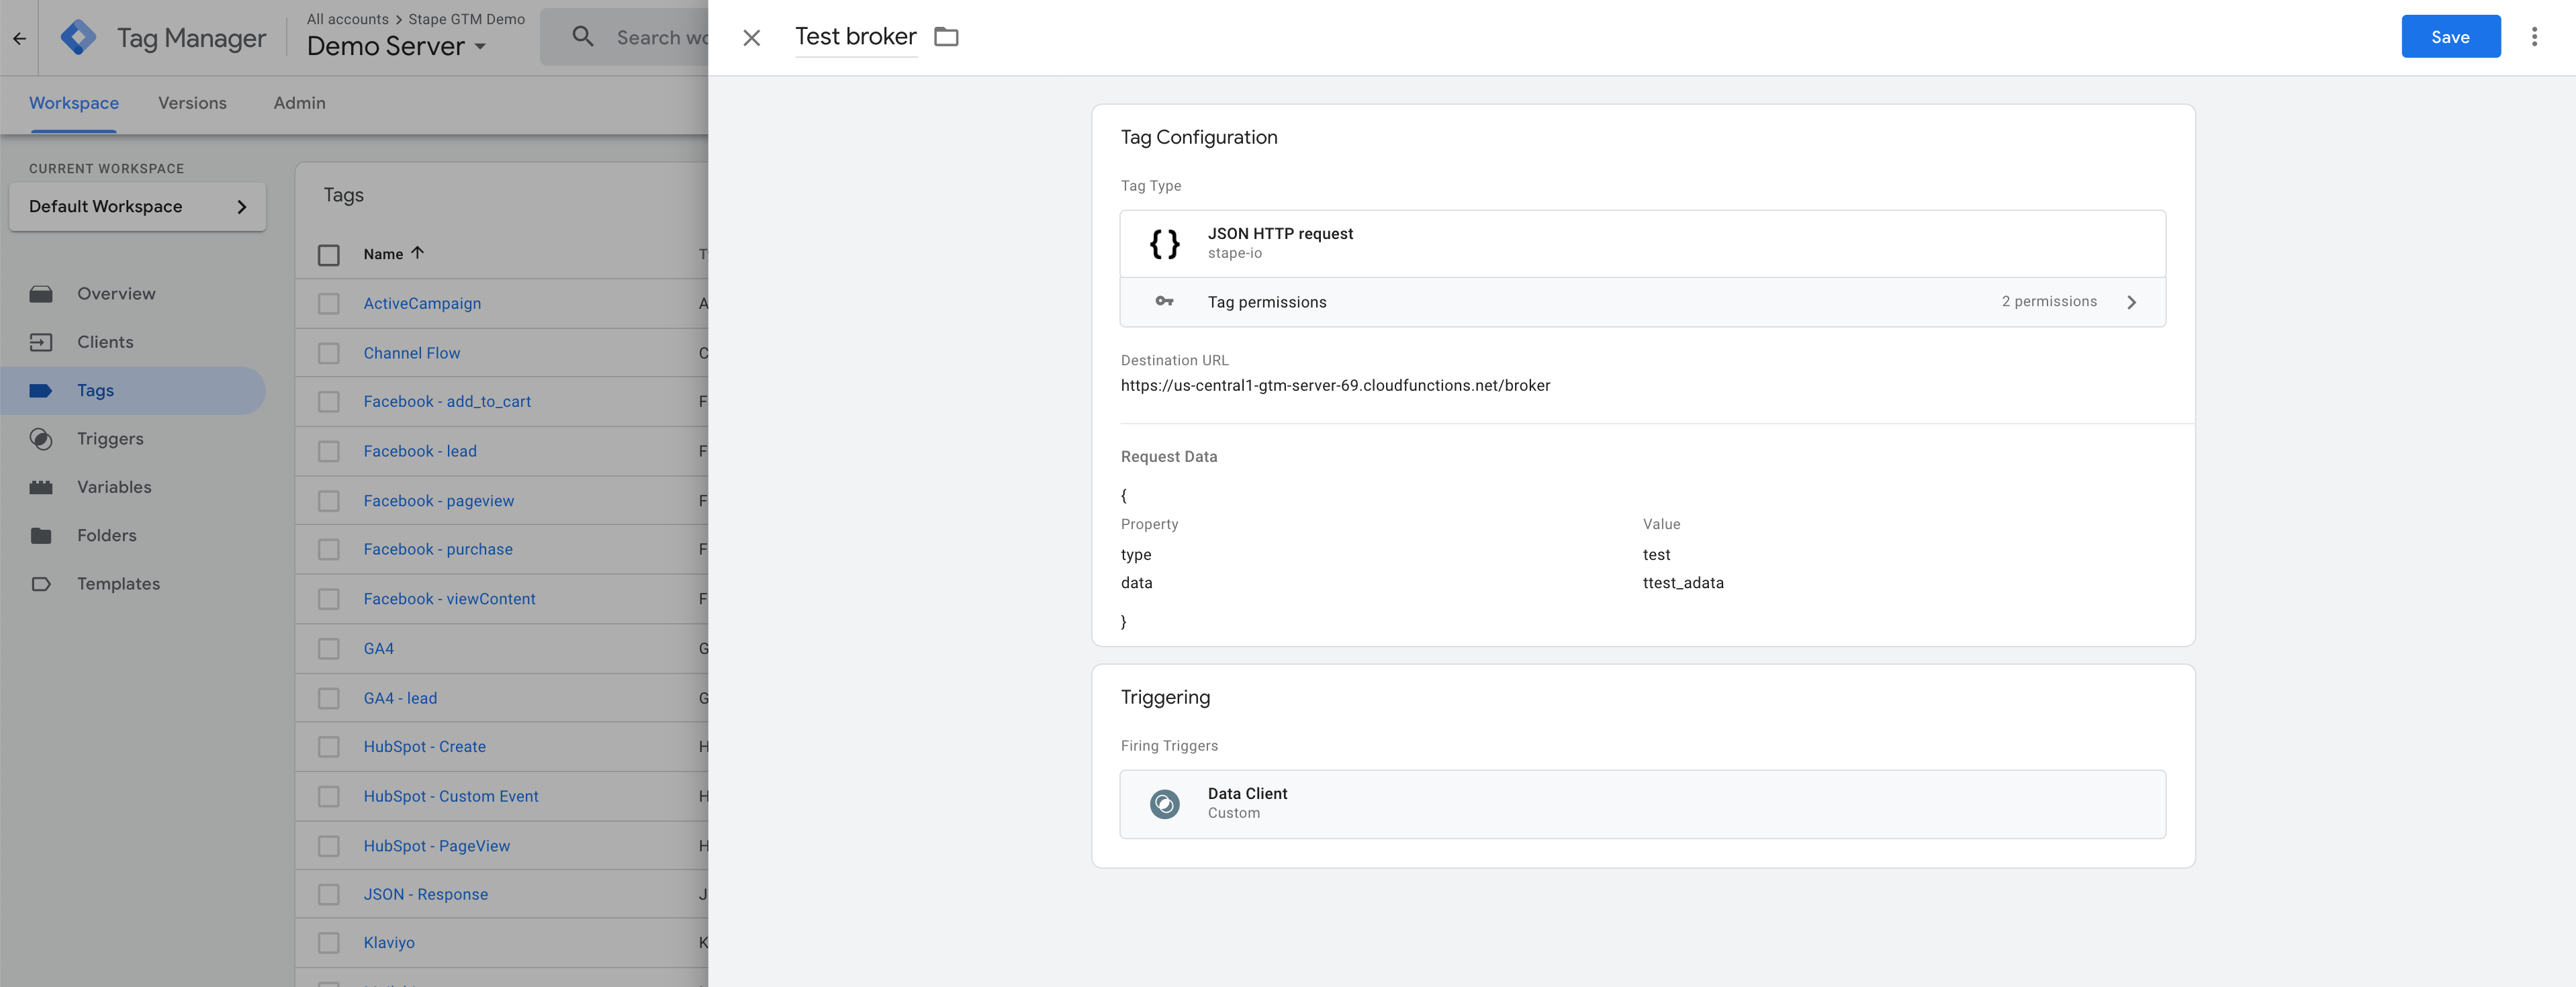Expand the Demo Server workspace dropdown
The image size is (2576, 987).
pos(479,46)
